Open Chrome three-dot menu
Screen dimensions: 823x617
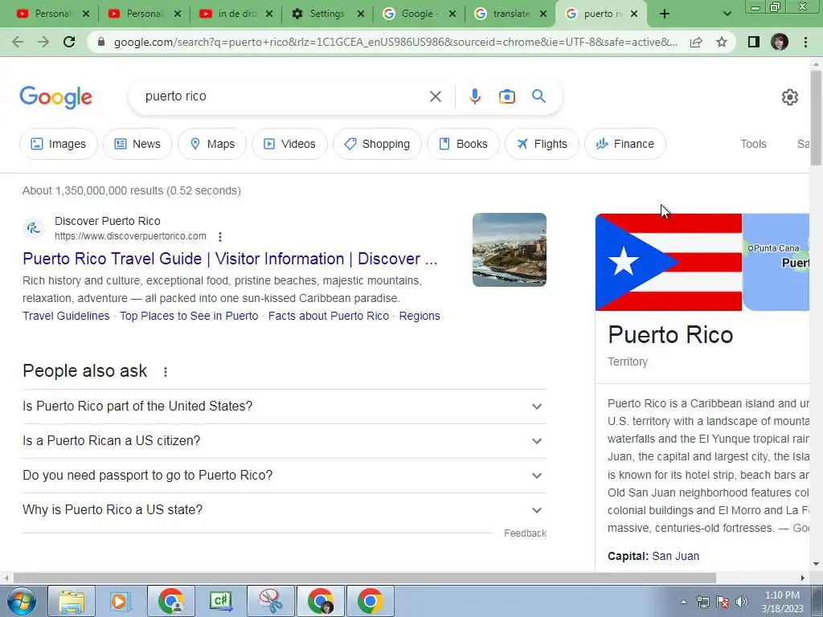805,42
